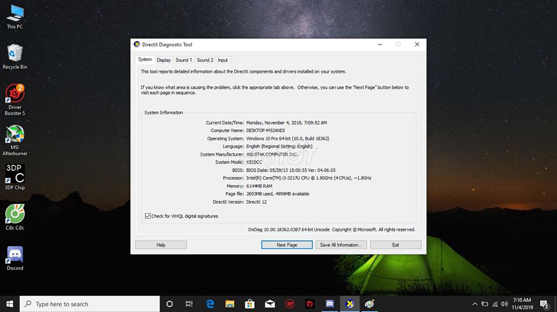Open battery status tray icon
The height and width of the screenshot is (312, 557).
tap(484, 304)
